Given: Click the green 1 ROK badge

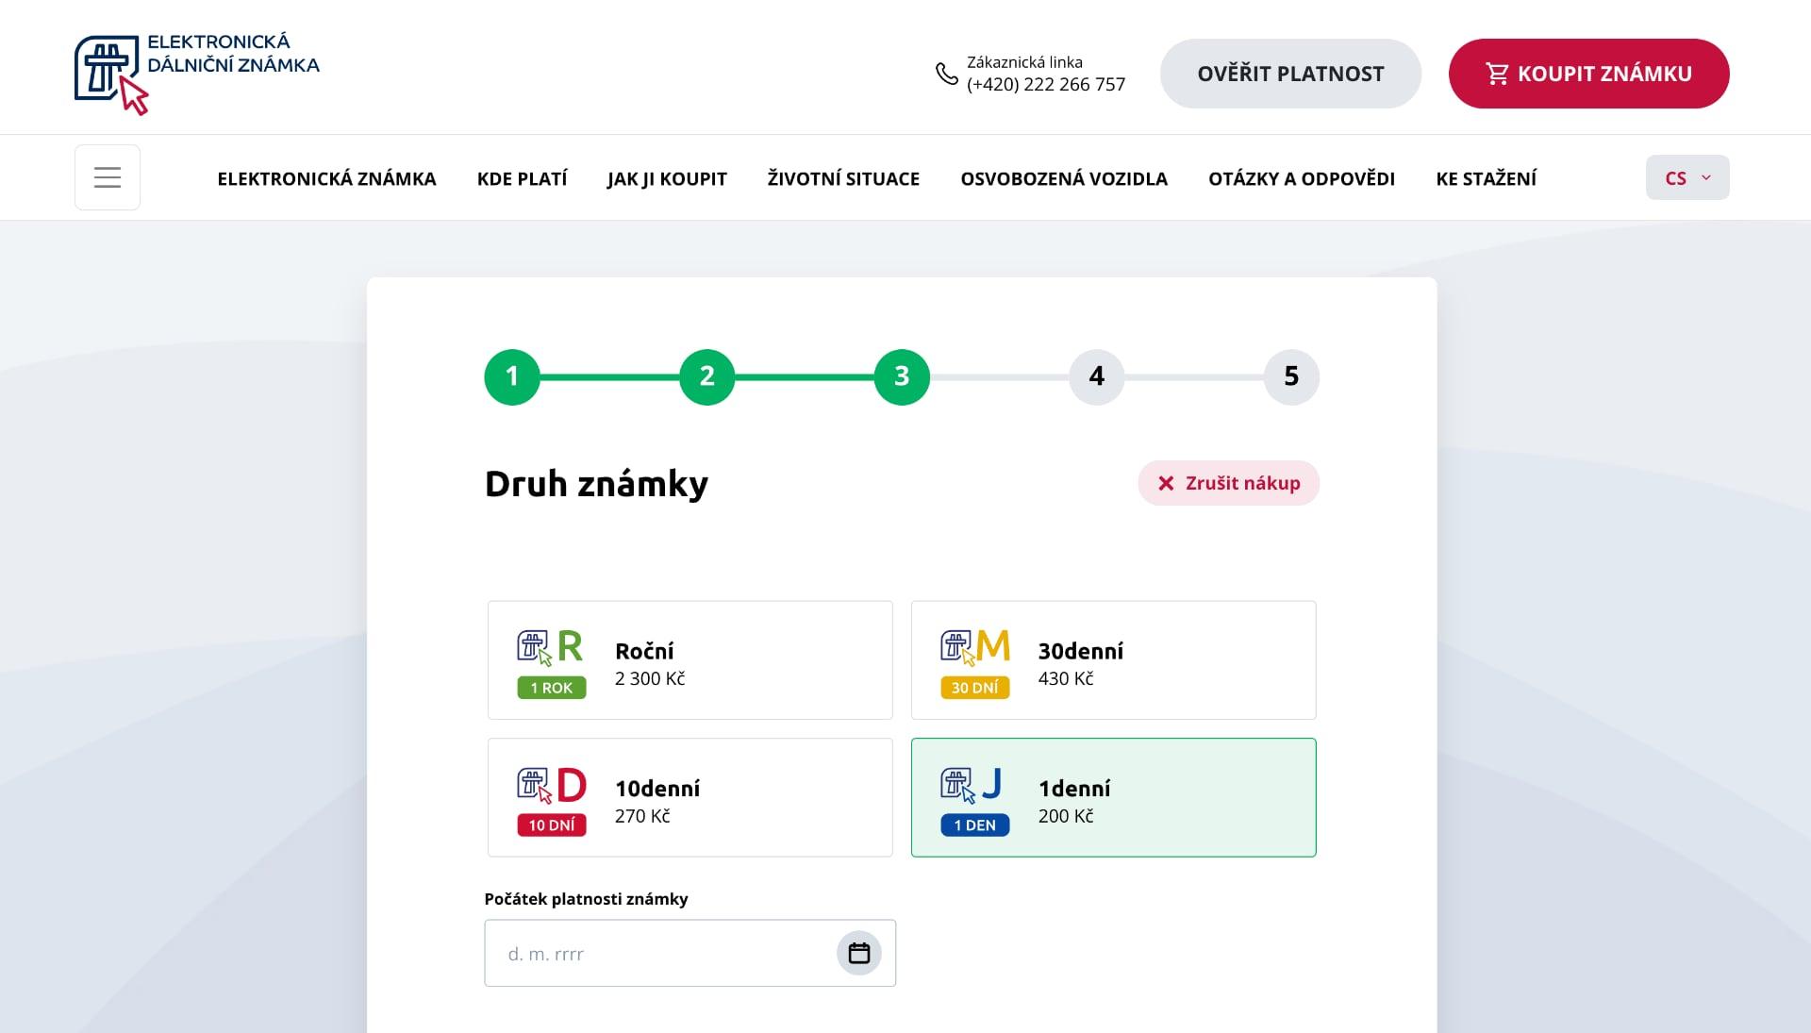Looking at the screenshot, I should tap(552, 688).
